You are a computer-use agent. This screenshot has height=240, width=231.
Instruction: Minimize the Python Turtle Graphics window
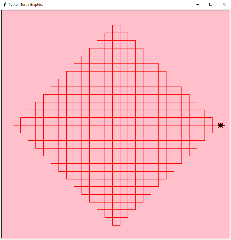point(198,4)
